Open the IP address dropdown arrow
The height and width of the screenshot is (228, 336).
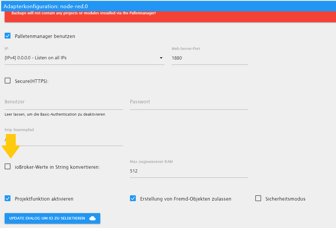[161, 58]
